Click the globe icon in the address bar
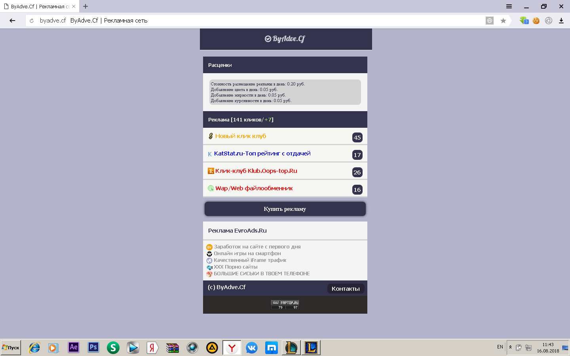This screenshot has width=570, height=356. click(490, 21)
